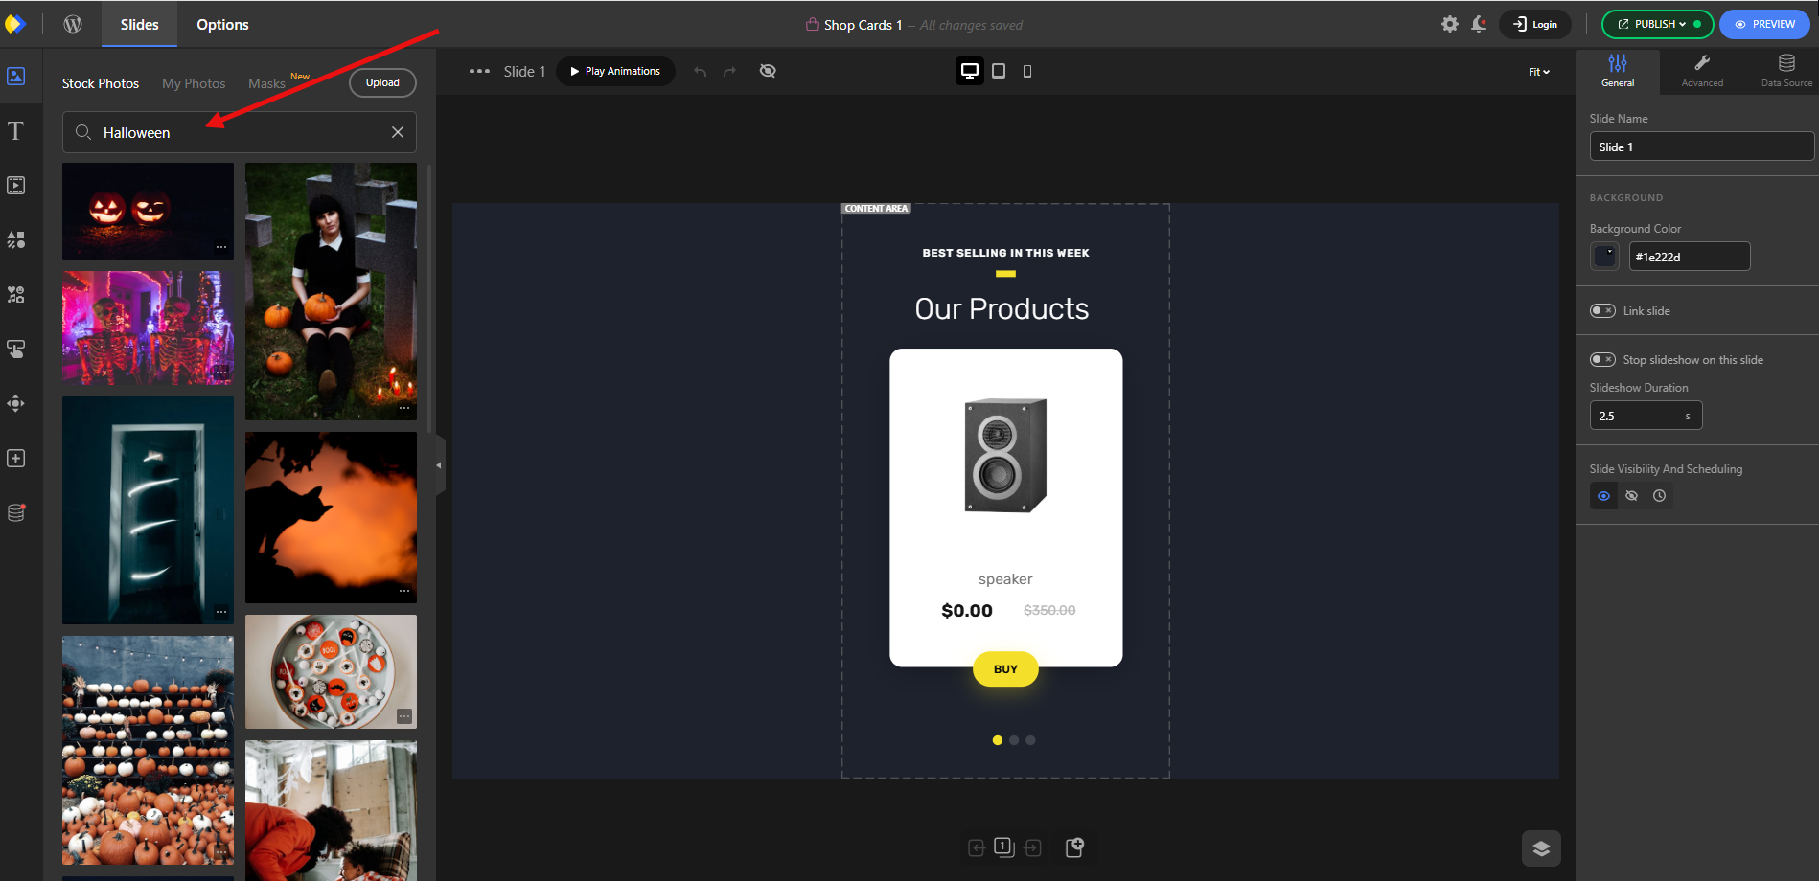Add a new slide from template icon
Screen dimensions: 1819x881
click(1074, 847)
